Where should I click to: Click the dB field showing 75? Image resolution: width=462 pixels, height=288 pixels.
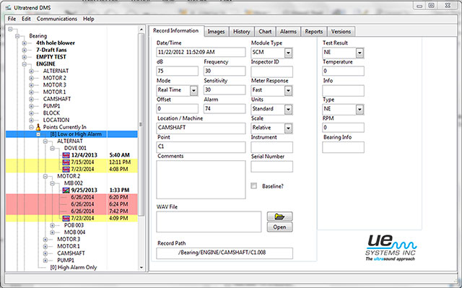[178, 71]
